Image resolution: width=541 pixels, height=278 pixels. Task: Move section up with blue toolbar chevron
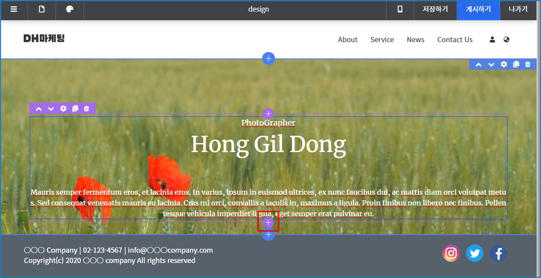[478, 64]
